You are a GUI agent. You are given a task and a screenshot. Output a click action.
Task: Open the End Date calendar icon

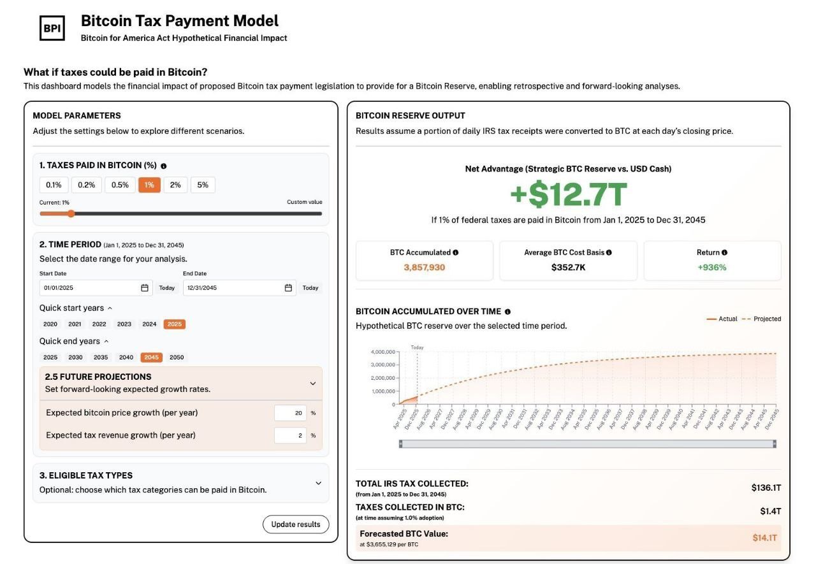pyautogui.click(x=289, y=288)
